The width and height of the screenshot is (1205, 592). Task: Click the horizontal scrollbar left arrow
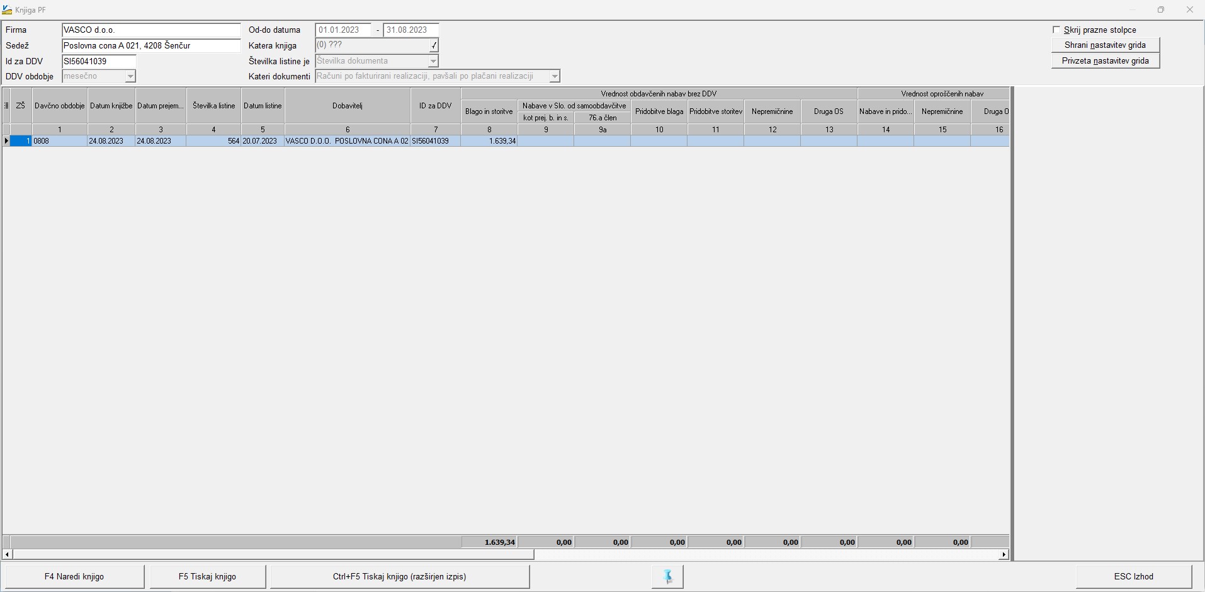[x=7, y=555]
